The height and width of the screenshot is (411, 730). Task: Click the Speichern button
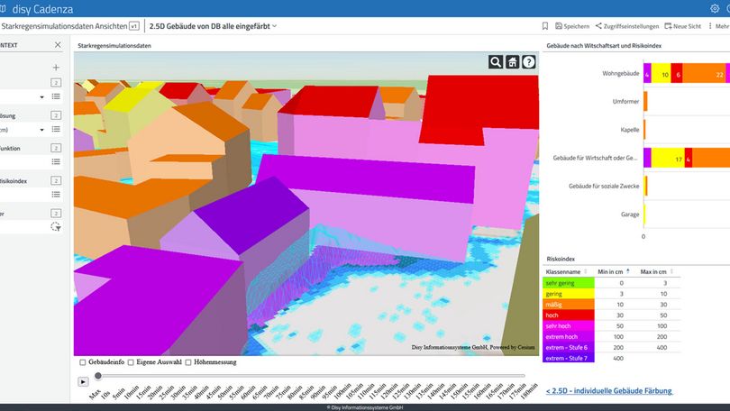click(571, 26)
